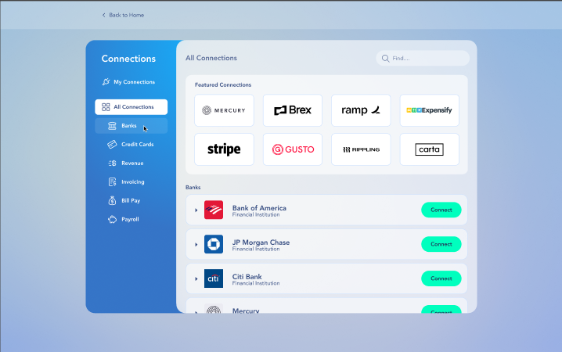Click the Bank of America logo
Screen dimensions: 562x352
(214, 210)
